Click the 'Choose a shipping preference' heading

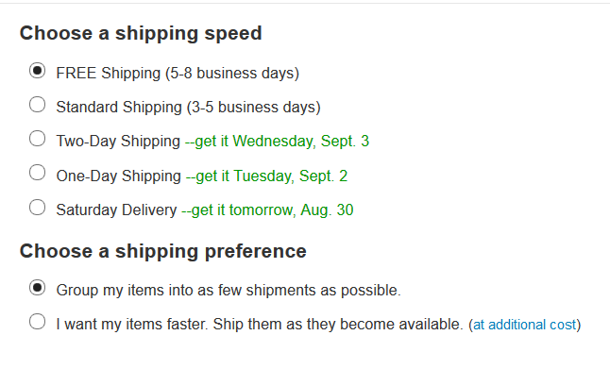click(163, 251)
